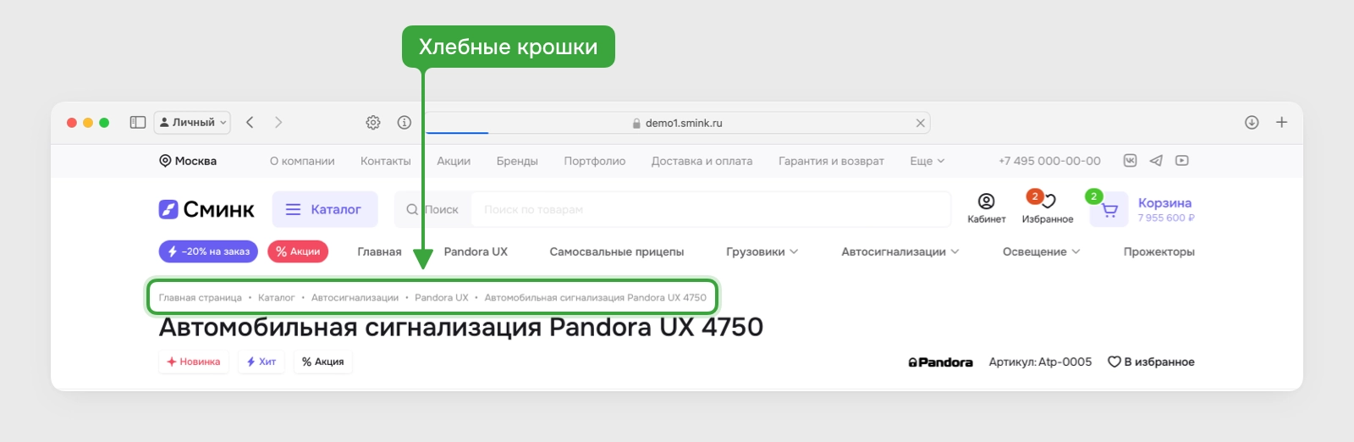Open the Каталог button
The width and height of the screenshot is (1354, 442).
point(324,209)
